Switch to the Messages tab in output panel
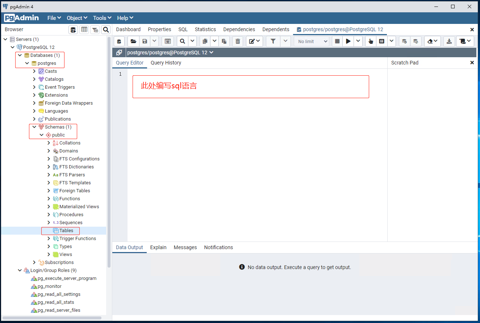 point(185,247)
